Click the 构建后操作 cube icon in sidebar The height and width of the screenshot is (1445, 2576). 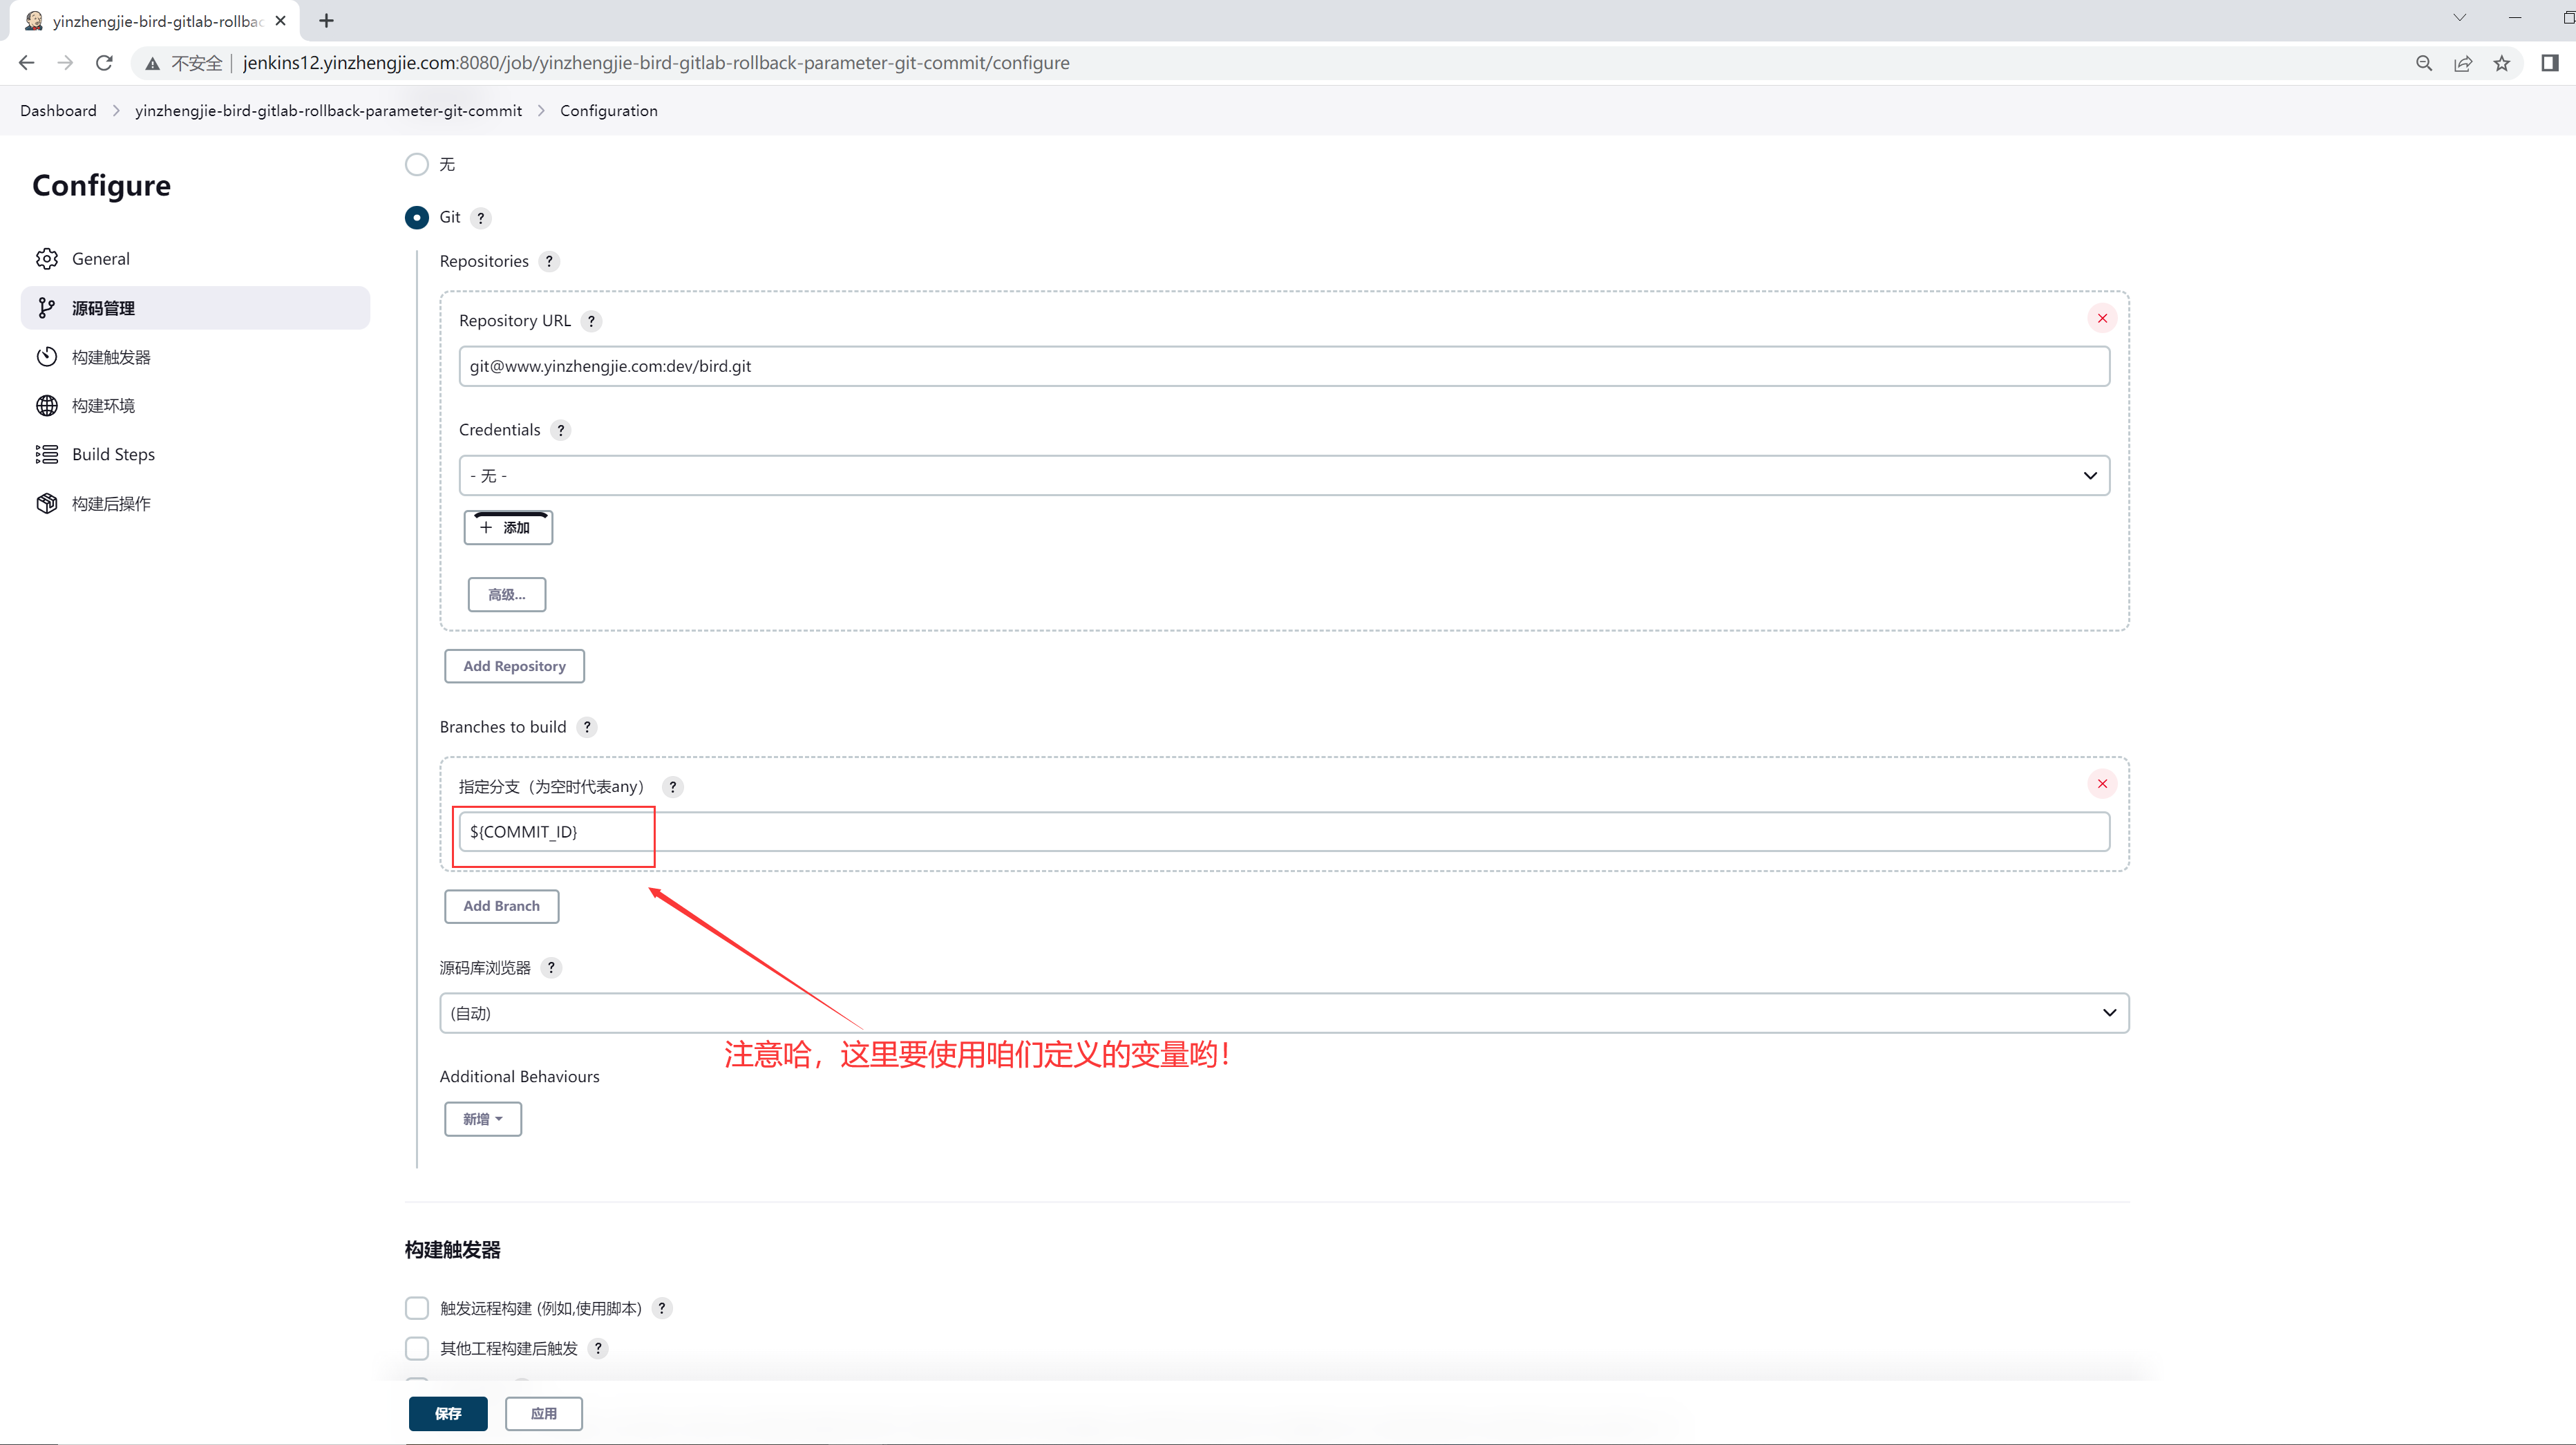pos(47,504)
